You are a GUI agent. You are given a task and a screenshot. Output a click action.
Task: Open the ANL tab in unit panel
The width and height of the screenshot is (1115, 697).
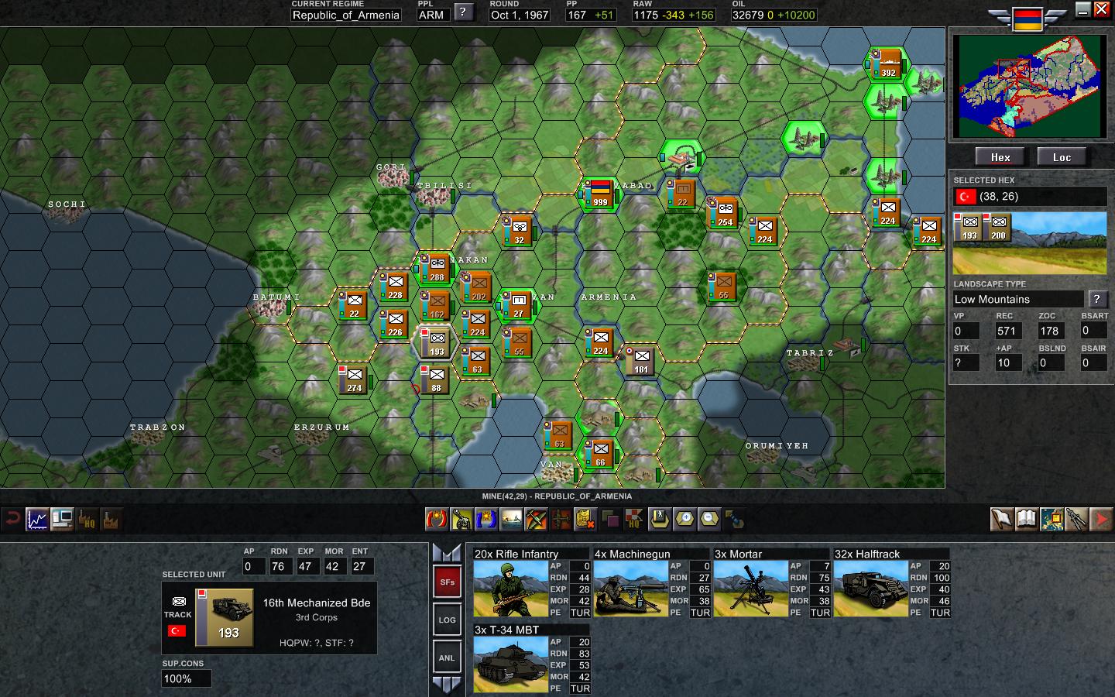448,658
